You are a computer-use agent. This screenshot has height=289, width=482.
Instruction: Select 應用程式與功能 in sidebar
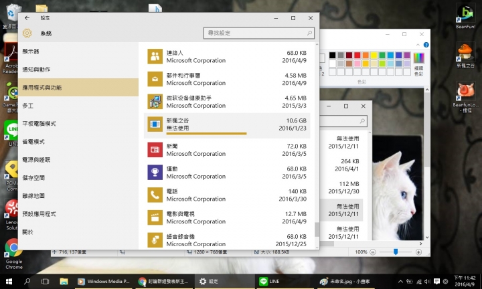(78, 88)
